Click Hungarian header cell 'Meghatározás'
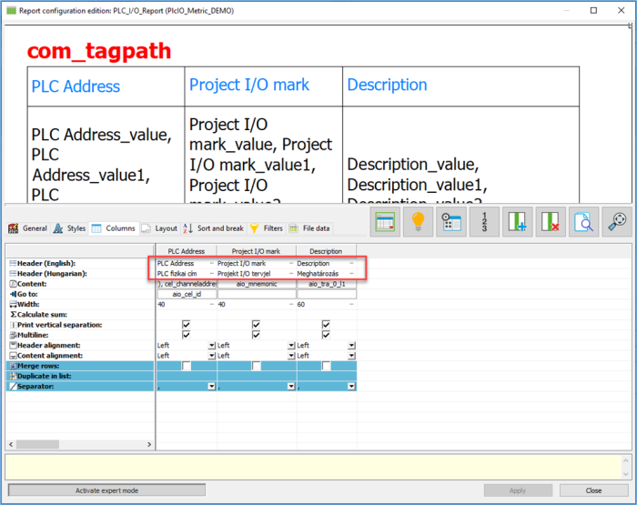Image resolution: width=637 pixels, height=505 pixels. tap(325, 273)
